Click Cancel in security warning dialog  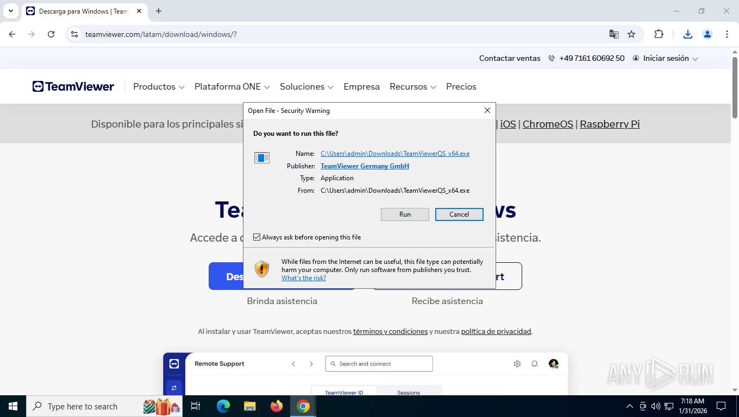tap(459, 214)
